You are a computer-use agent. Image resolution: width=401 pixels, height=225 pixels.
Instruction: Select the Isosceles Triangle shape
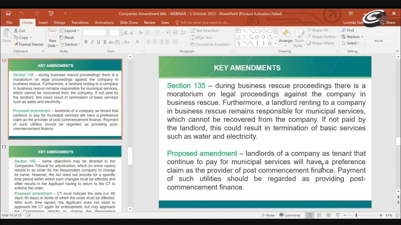[238, 37]
